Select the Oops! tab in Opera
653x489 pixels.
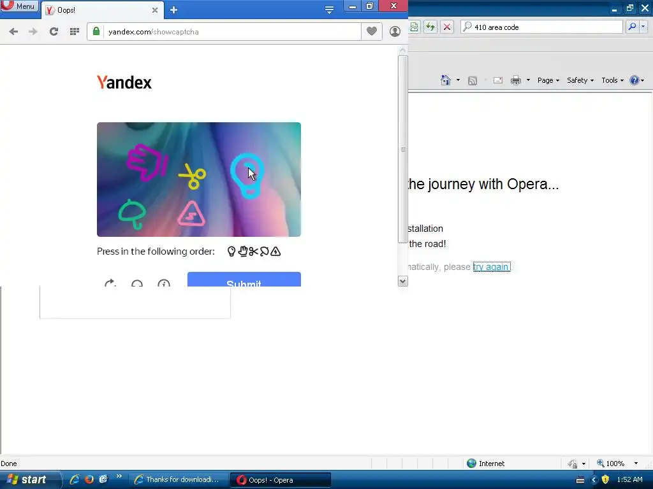click(x=102, y=10)
